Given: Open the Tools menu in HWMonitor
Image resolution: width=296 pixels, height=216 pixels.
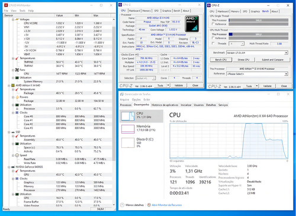Looking at the screenshot, I should coord(22,11).
